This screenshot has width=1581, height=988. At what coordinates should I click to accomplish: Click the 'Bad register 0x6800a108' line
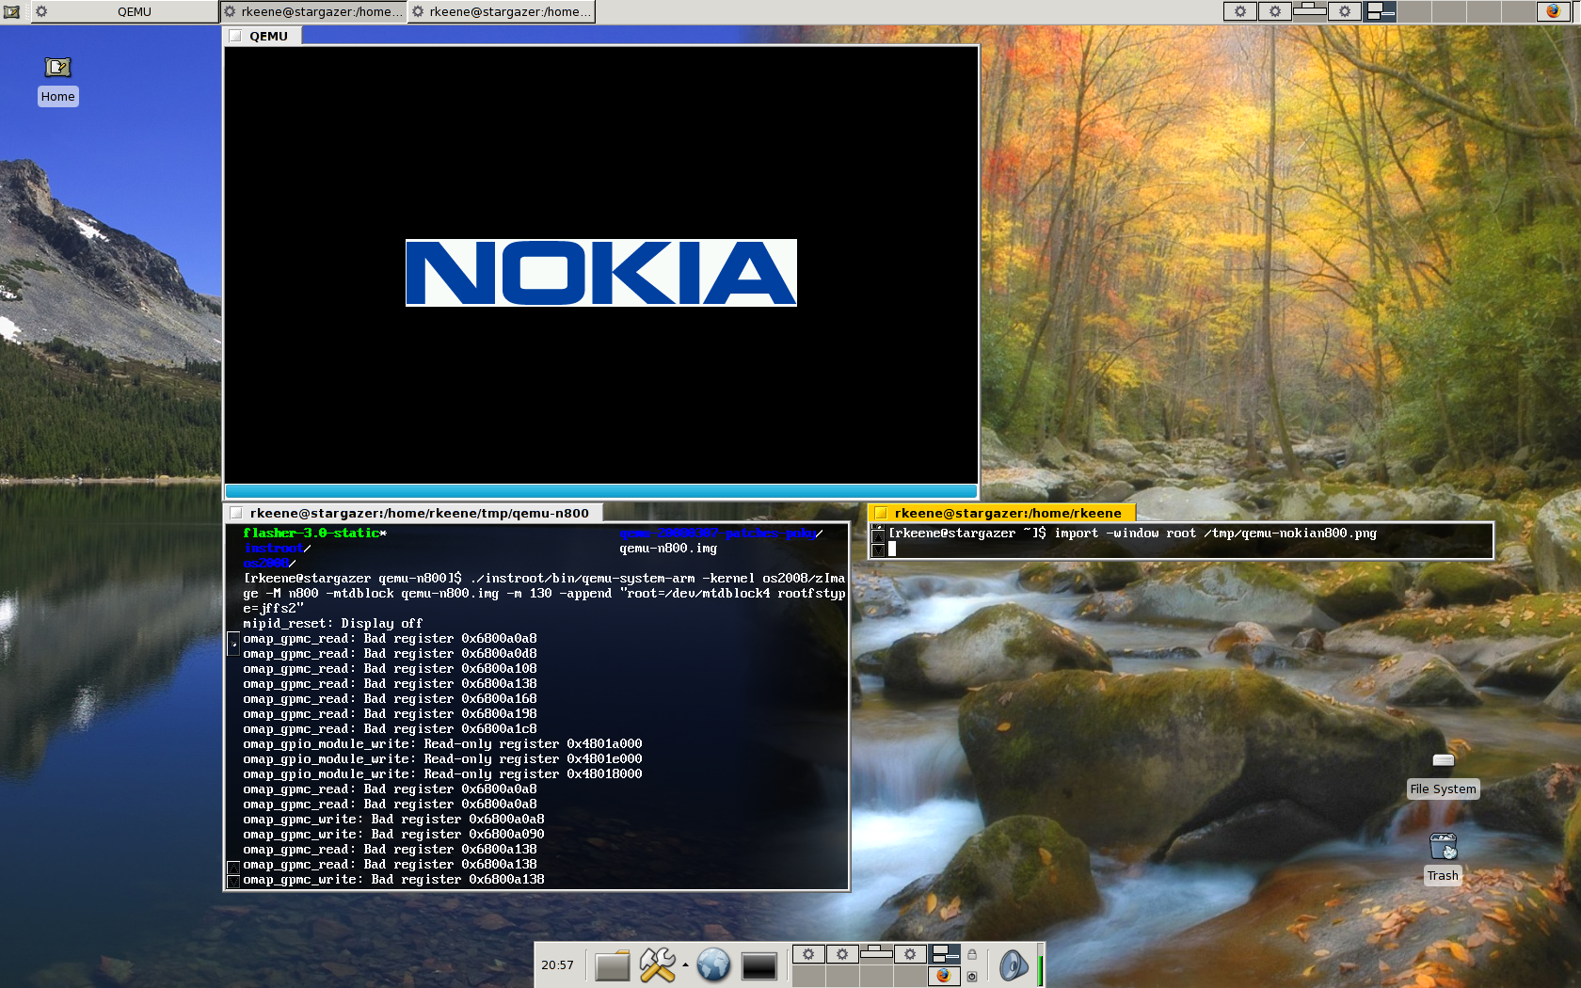click(390, 669)
